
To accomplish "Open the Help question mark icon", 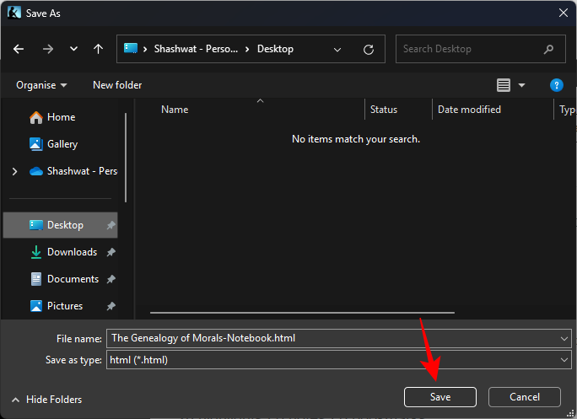I will (x=556, y=85).
